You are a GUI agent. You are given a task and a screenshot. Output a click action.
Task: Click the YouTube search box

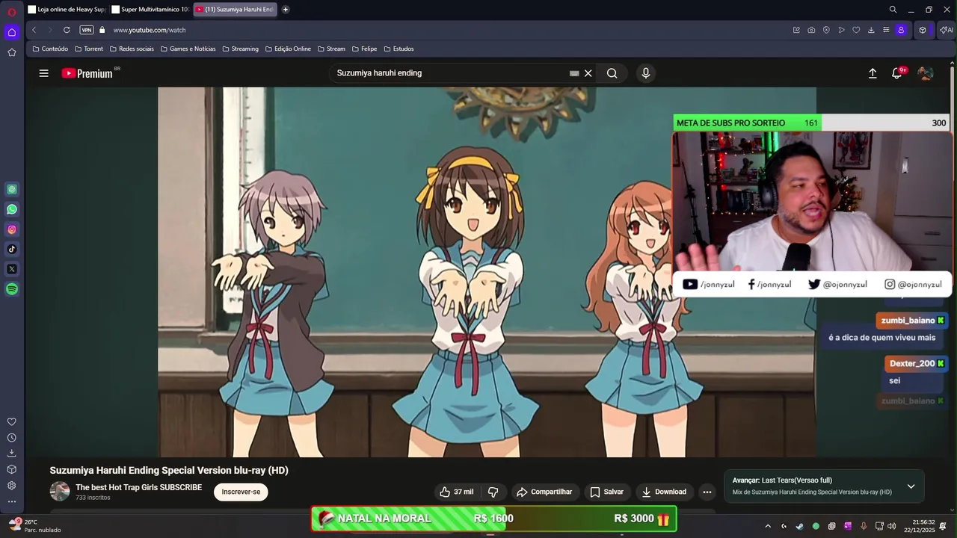tap(449, 73)
